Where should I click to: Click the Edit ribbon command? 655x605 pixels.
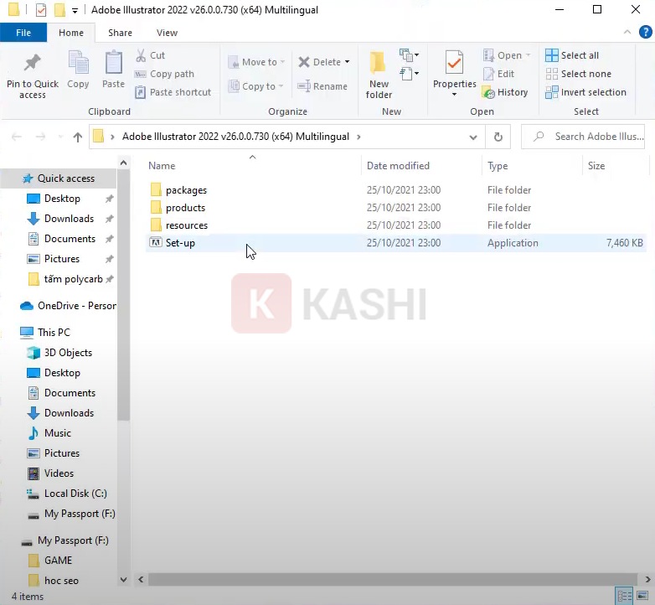(x=498, y=74)
